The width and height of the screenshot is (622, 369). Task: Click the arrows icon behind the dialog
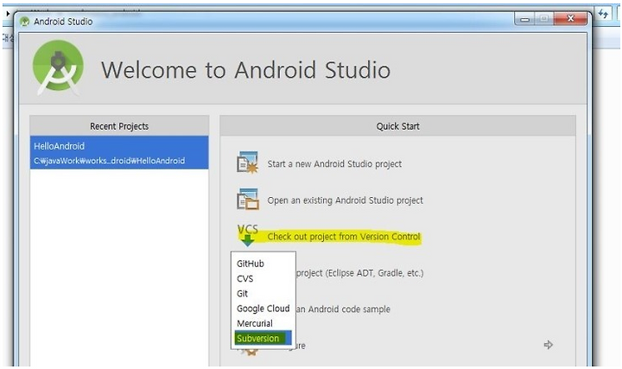(x=603, y=15)
